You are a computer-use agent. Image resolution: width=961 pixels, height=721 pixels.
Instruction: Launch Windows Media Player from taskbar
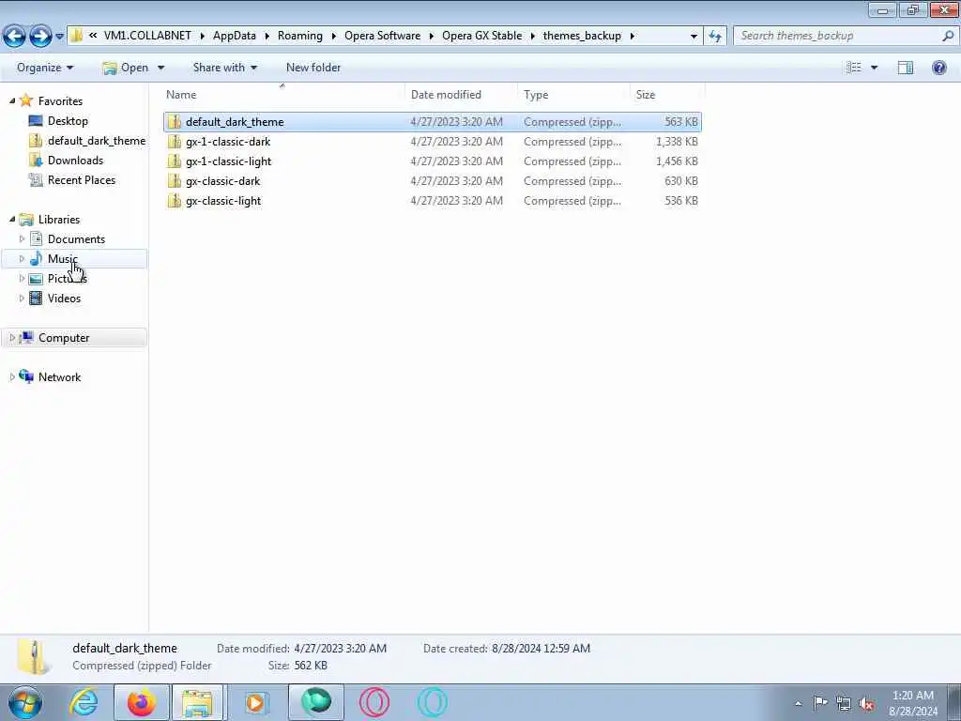point(256,702)
